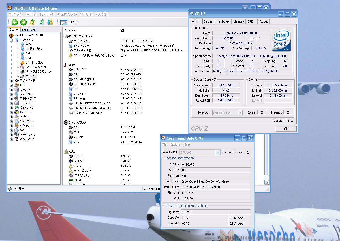
Task: Open the 表示(V) menu in EVEREST
Action: (31, 14)
